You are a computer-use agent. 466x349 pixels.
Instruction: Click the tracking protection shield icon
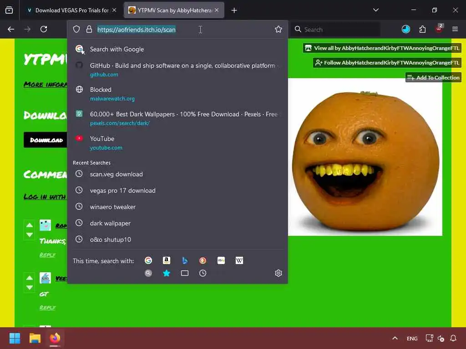[76, 29]
